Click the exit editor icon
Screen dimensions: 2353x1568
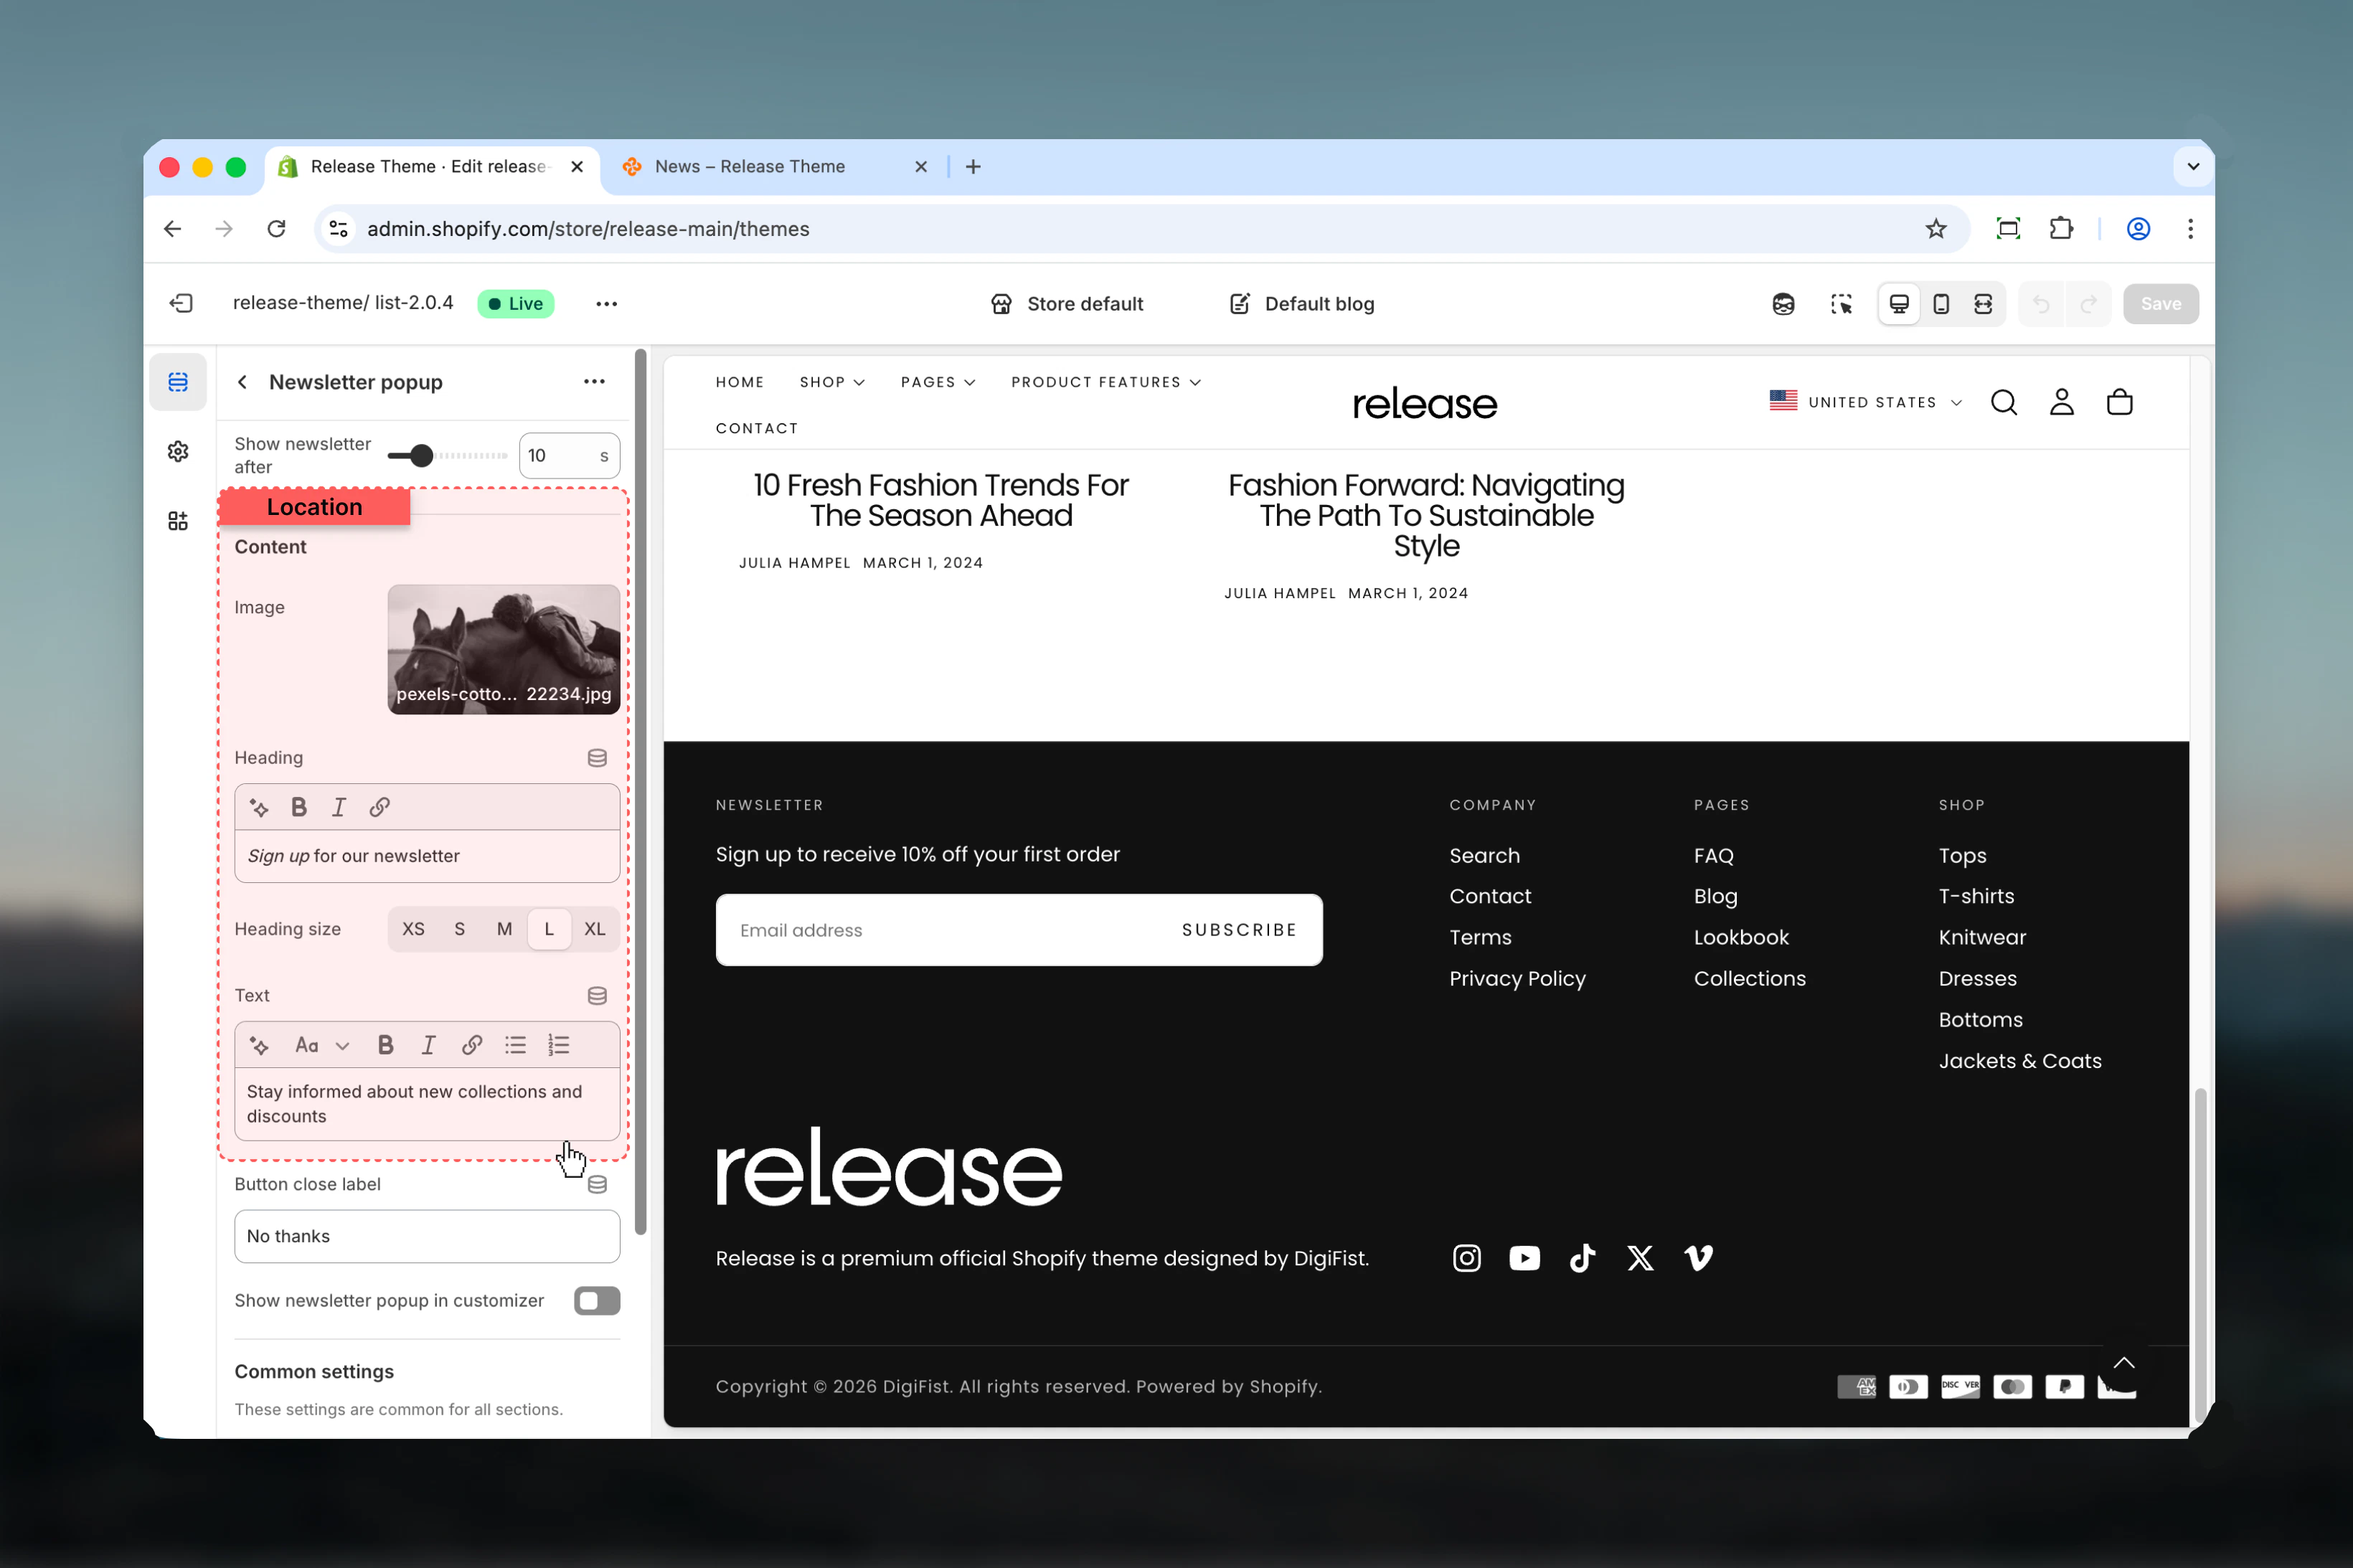click(181, 303)
